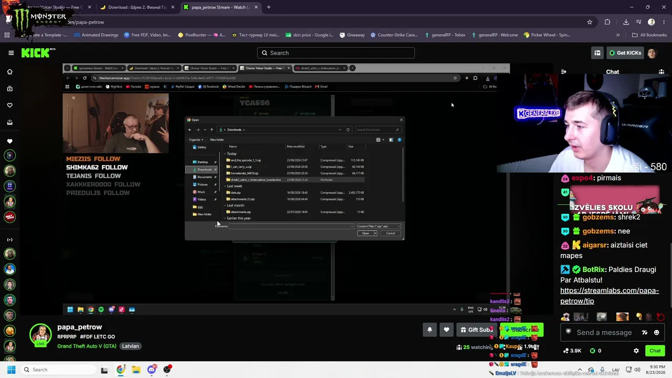
Task: Open the Chrome three-dot menu
Action: tap(663, 22)
